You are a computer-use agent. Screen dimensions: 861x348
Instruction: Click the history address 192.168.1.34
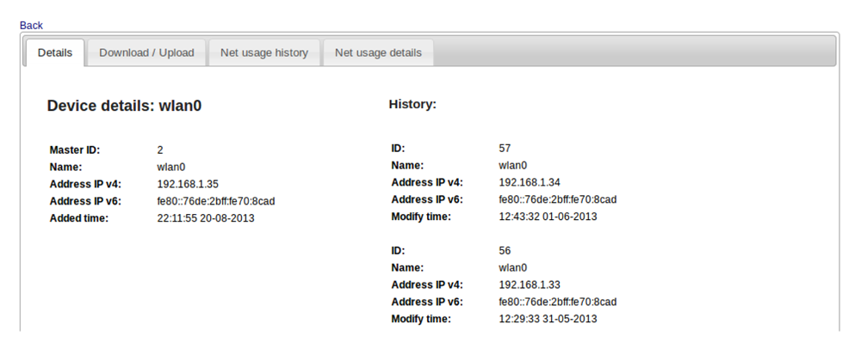(x=530, y=182)
